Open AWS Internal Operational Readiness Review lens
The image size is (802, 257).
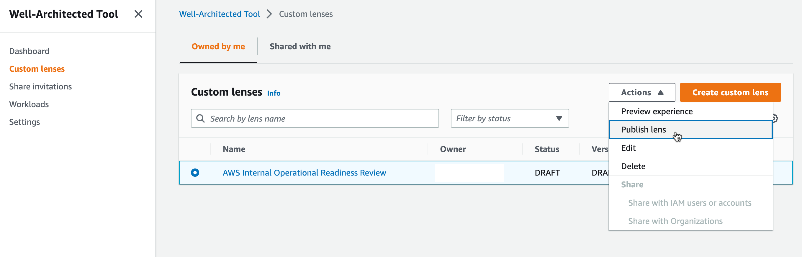[x=304, y=173]
